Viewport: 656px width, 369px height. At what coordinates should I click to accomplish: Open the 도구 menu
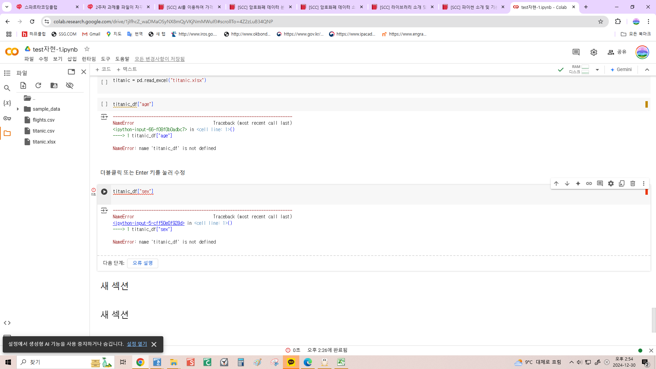point(106,59)
